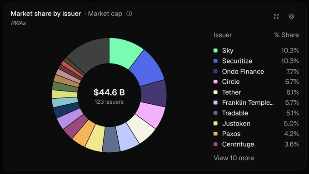This screenshot has width=309, height=174.
Task: Click the teal donut slice
Action: click(x=65, y=102)
